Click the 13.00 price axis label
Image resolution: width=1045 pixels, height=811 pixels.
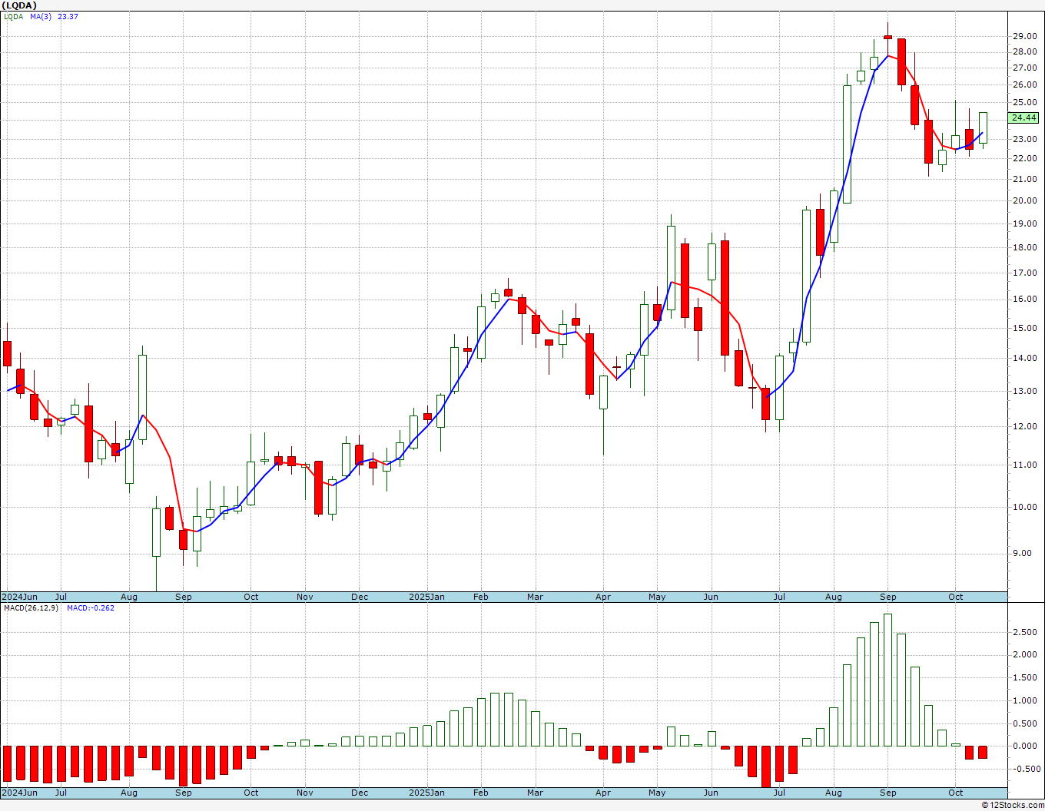[x=1023, y=391]
